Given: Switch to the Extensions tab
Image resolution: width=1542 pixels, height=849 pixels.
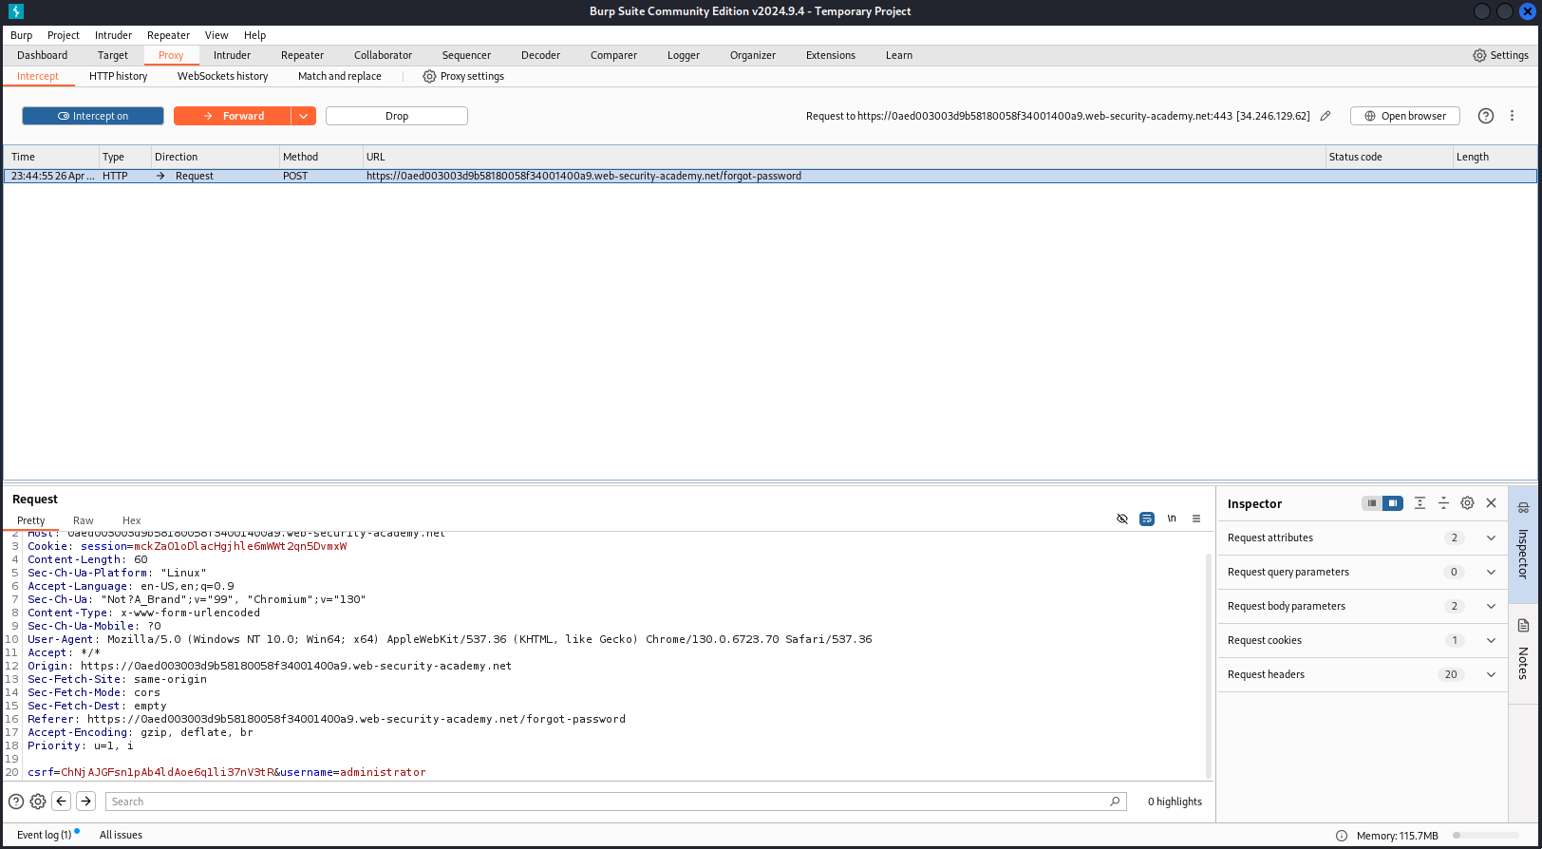Looking at the screenshot, I should [830, 55].
